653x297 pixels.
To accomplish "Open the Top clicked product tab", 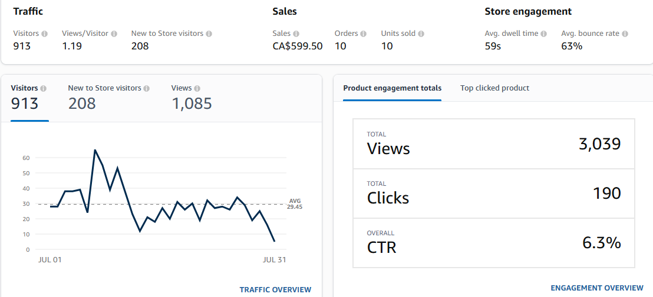I will [x=494, y=88].
